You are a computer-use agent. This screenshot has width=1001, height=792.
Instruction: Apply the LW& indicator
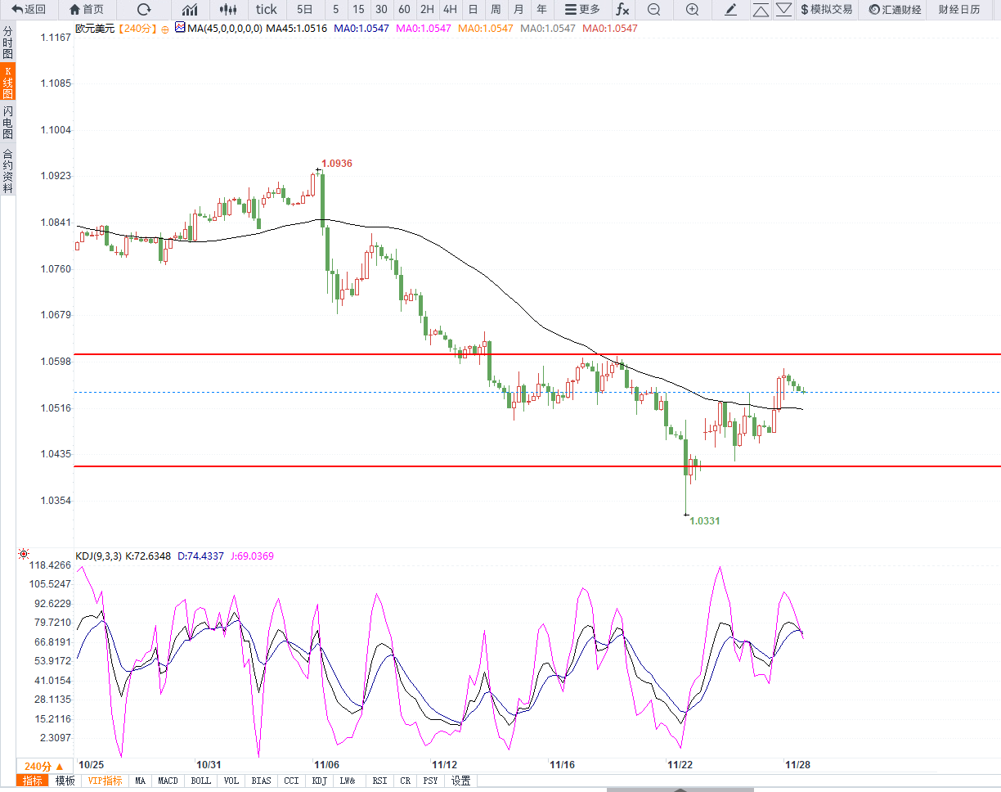coord(348,781)
